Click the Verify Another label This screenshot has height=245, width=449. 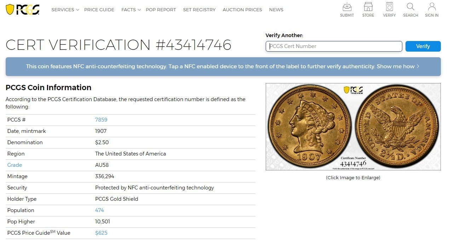[284, 35]
